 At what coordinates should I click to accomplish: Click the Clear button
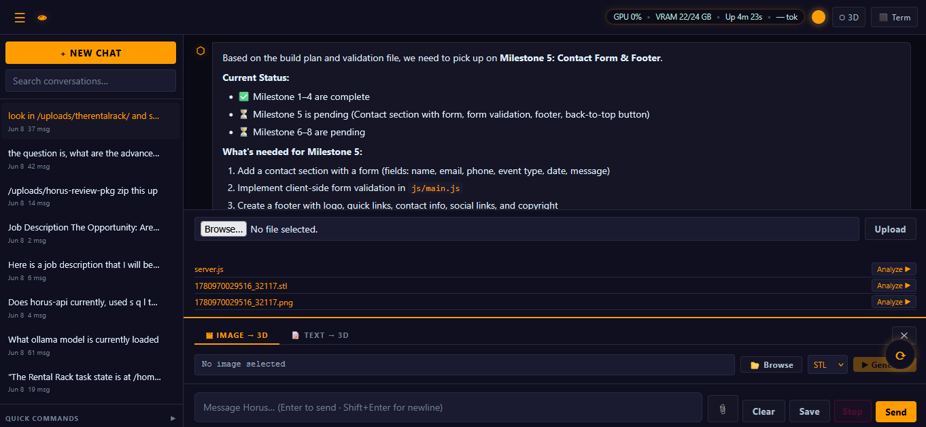(764, 411)
